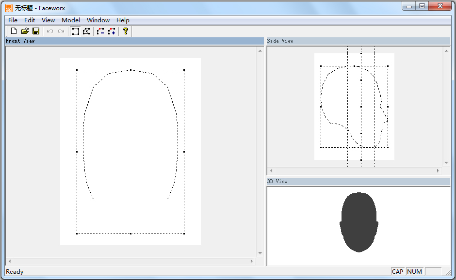Screen dimensions: 456x280
Task: Save the model with the floppy disk icon
Action: [x=36, y=31]
